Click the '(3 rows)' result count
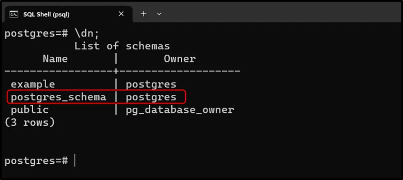403x180 pixels. tap(30, 122)
